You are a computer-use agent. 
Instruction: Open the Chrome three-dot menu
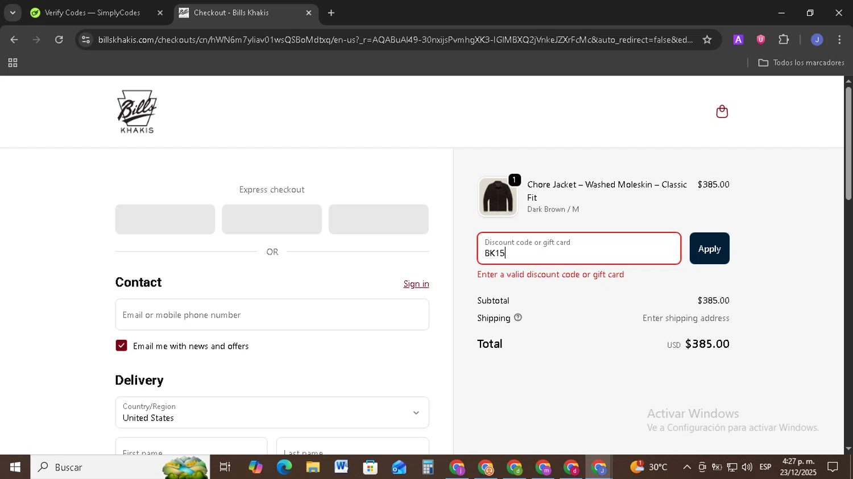point(839,40)
